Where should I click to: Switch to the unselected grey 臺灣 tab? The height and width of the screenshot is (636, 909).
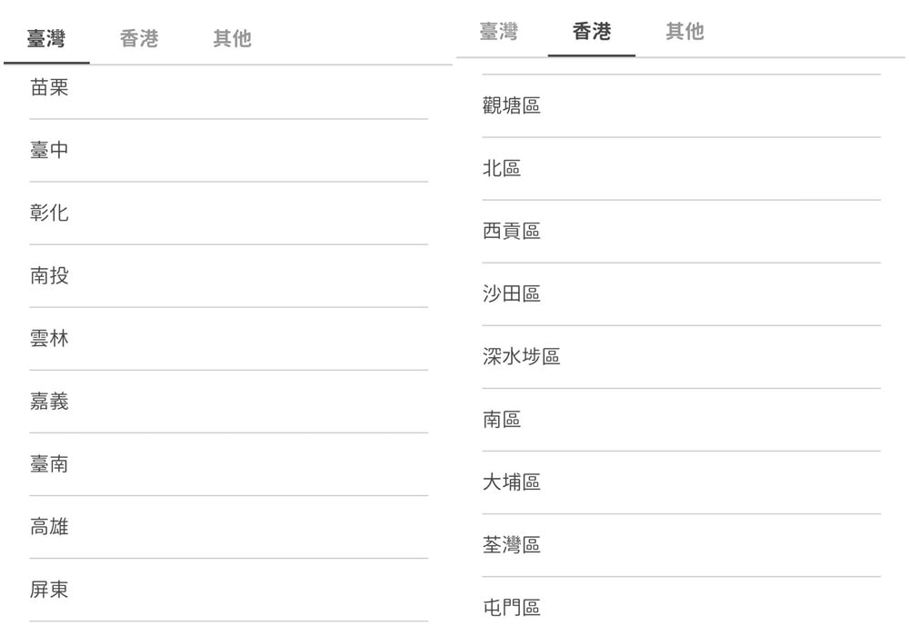[x=499, y=32]
